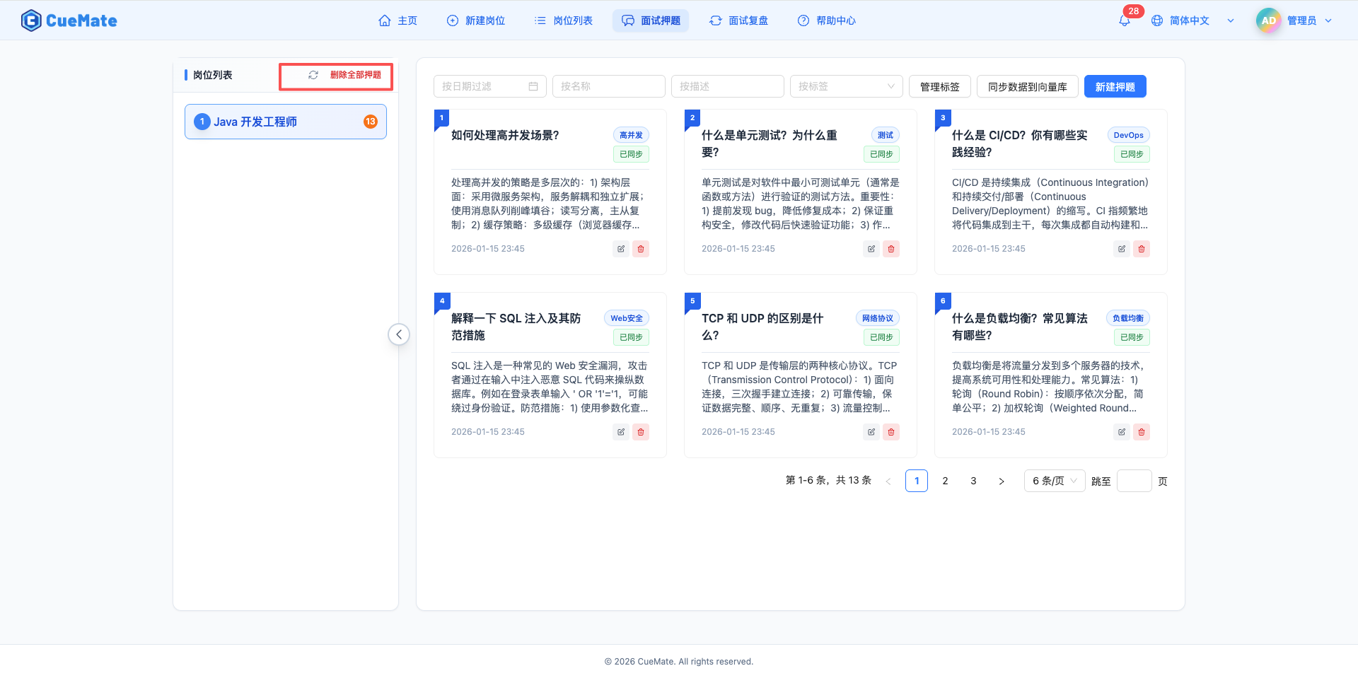Open the 岗位列表 navigation item
Screen dimensions: 1358x678
point(564,21)
